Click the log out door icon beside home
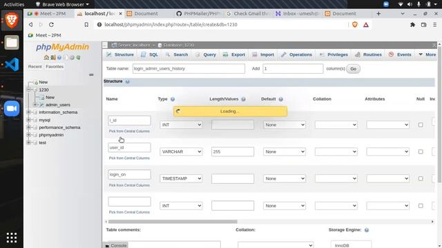Image resolution: width=442 pixels, height=248 pixels. (53, 57)
